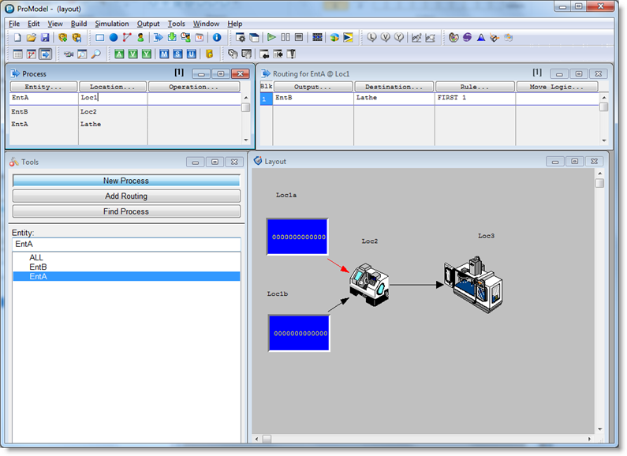Screen dimensions: 627x456
Task: Open the Simulation menu
Action: [x=112, y=24]
